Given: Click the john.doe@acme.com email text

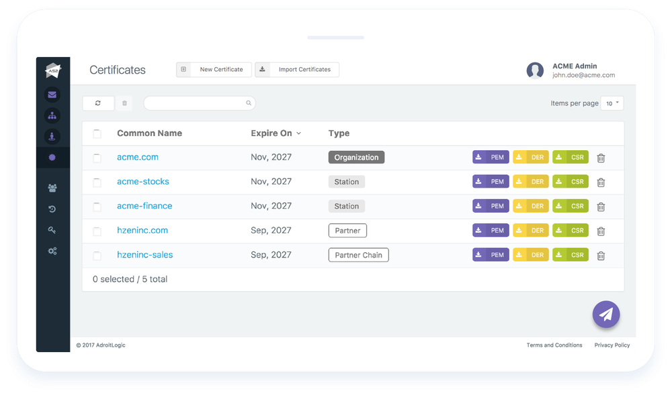Looking at the screenshot, I should pyautogui.click(x=584, y=75).
